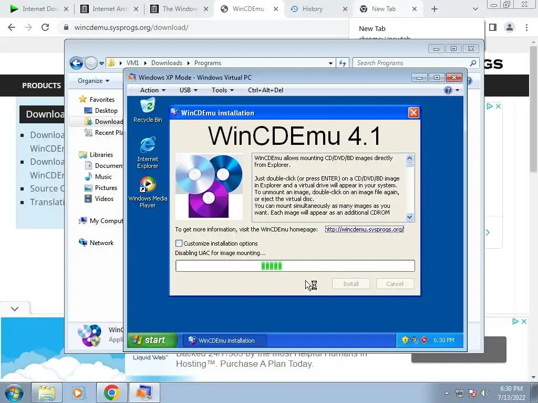Toggle Chrome side panel icon
Image resolution: width=538 pixels, height=403 pixels.
click(x=493, y=27)
